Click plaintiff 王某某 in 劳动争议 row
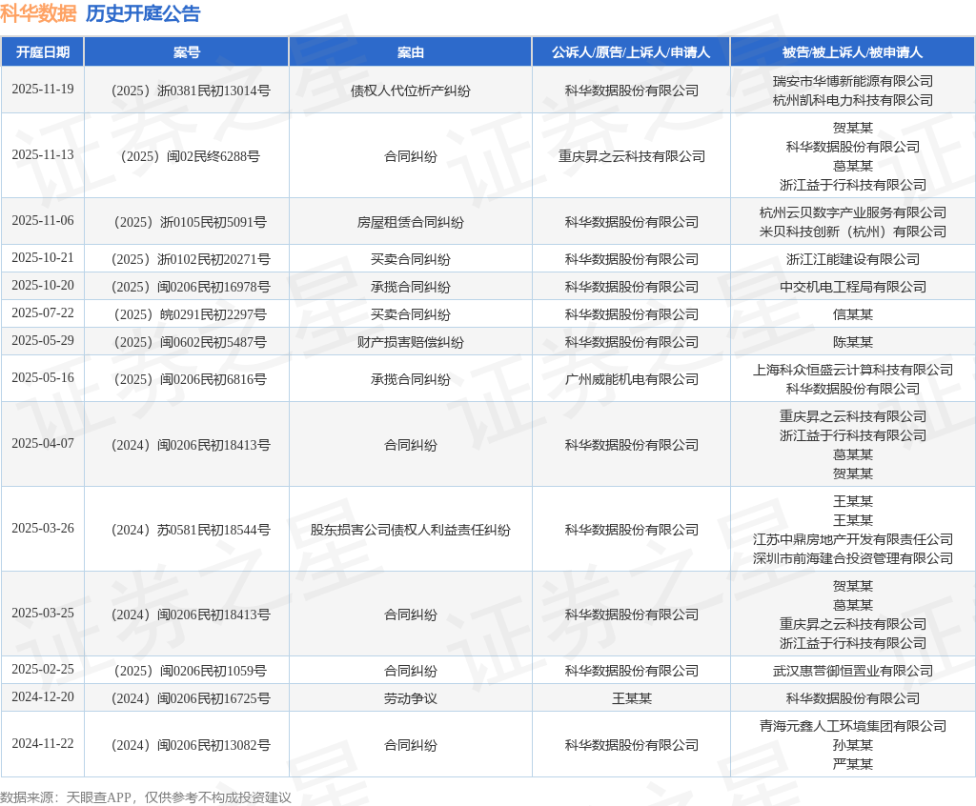The width and height of the screenshot is (976, 806). click(631, 699)
